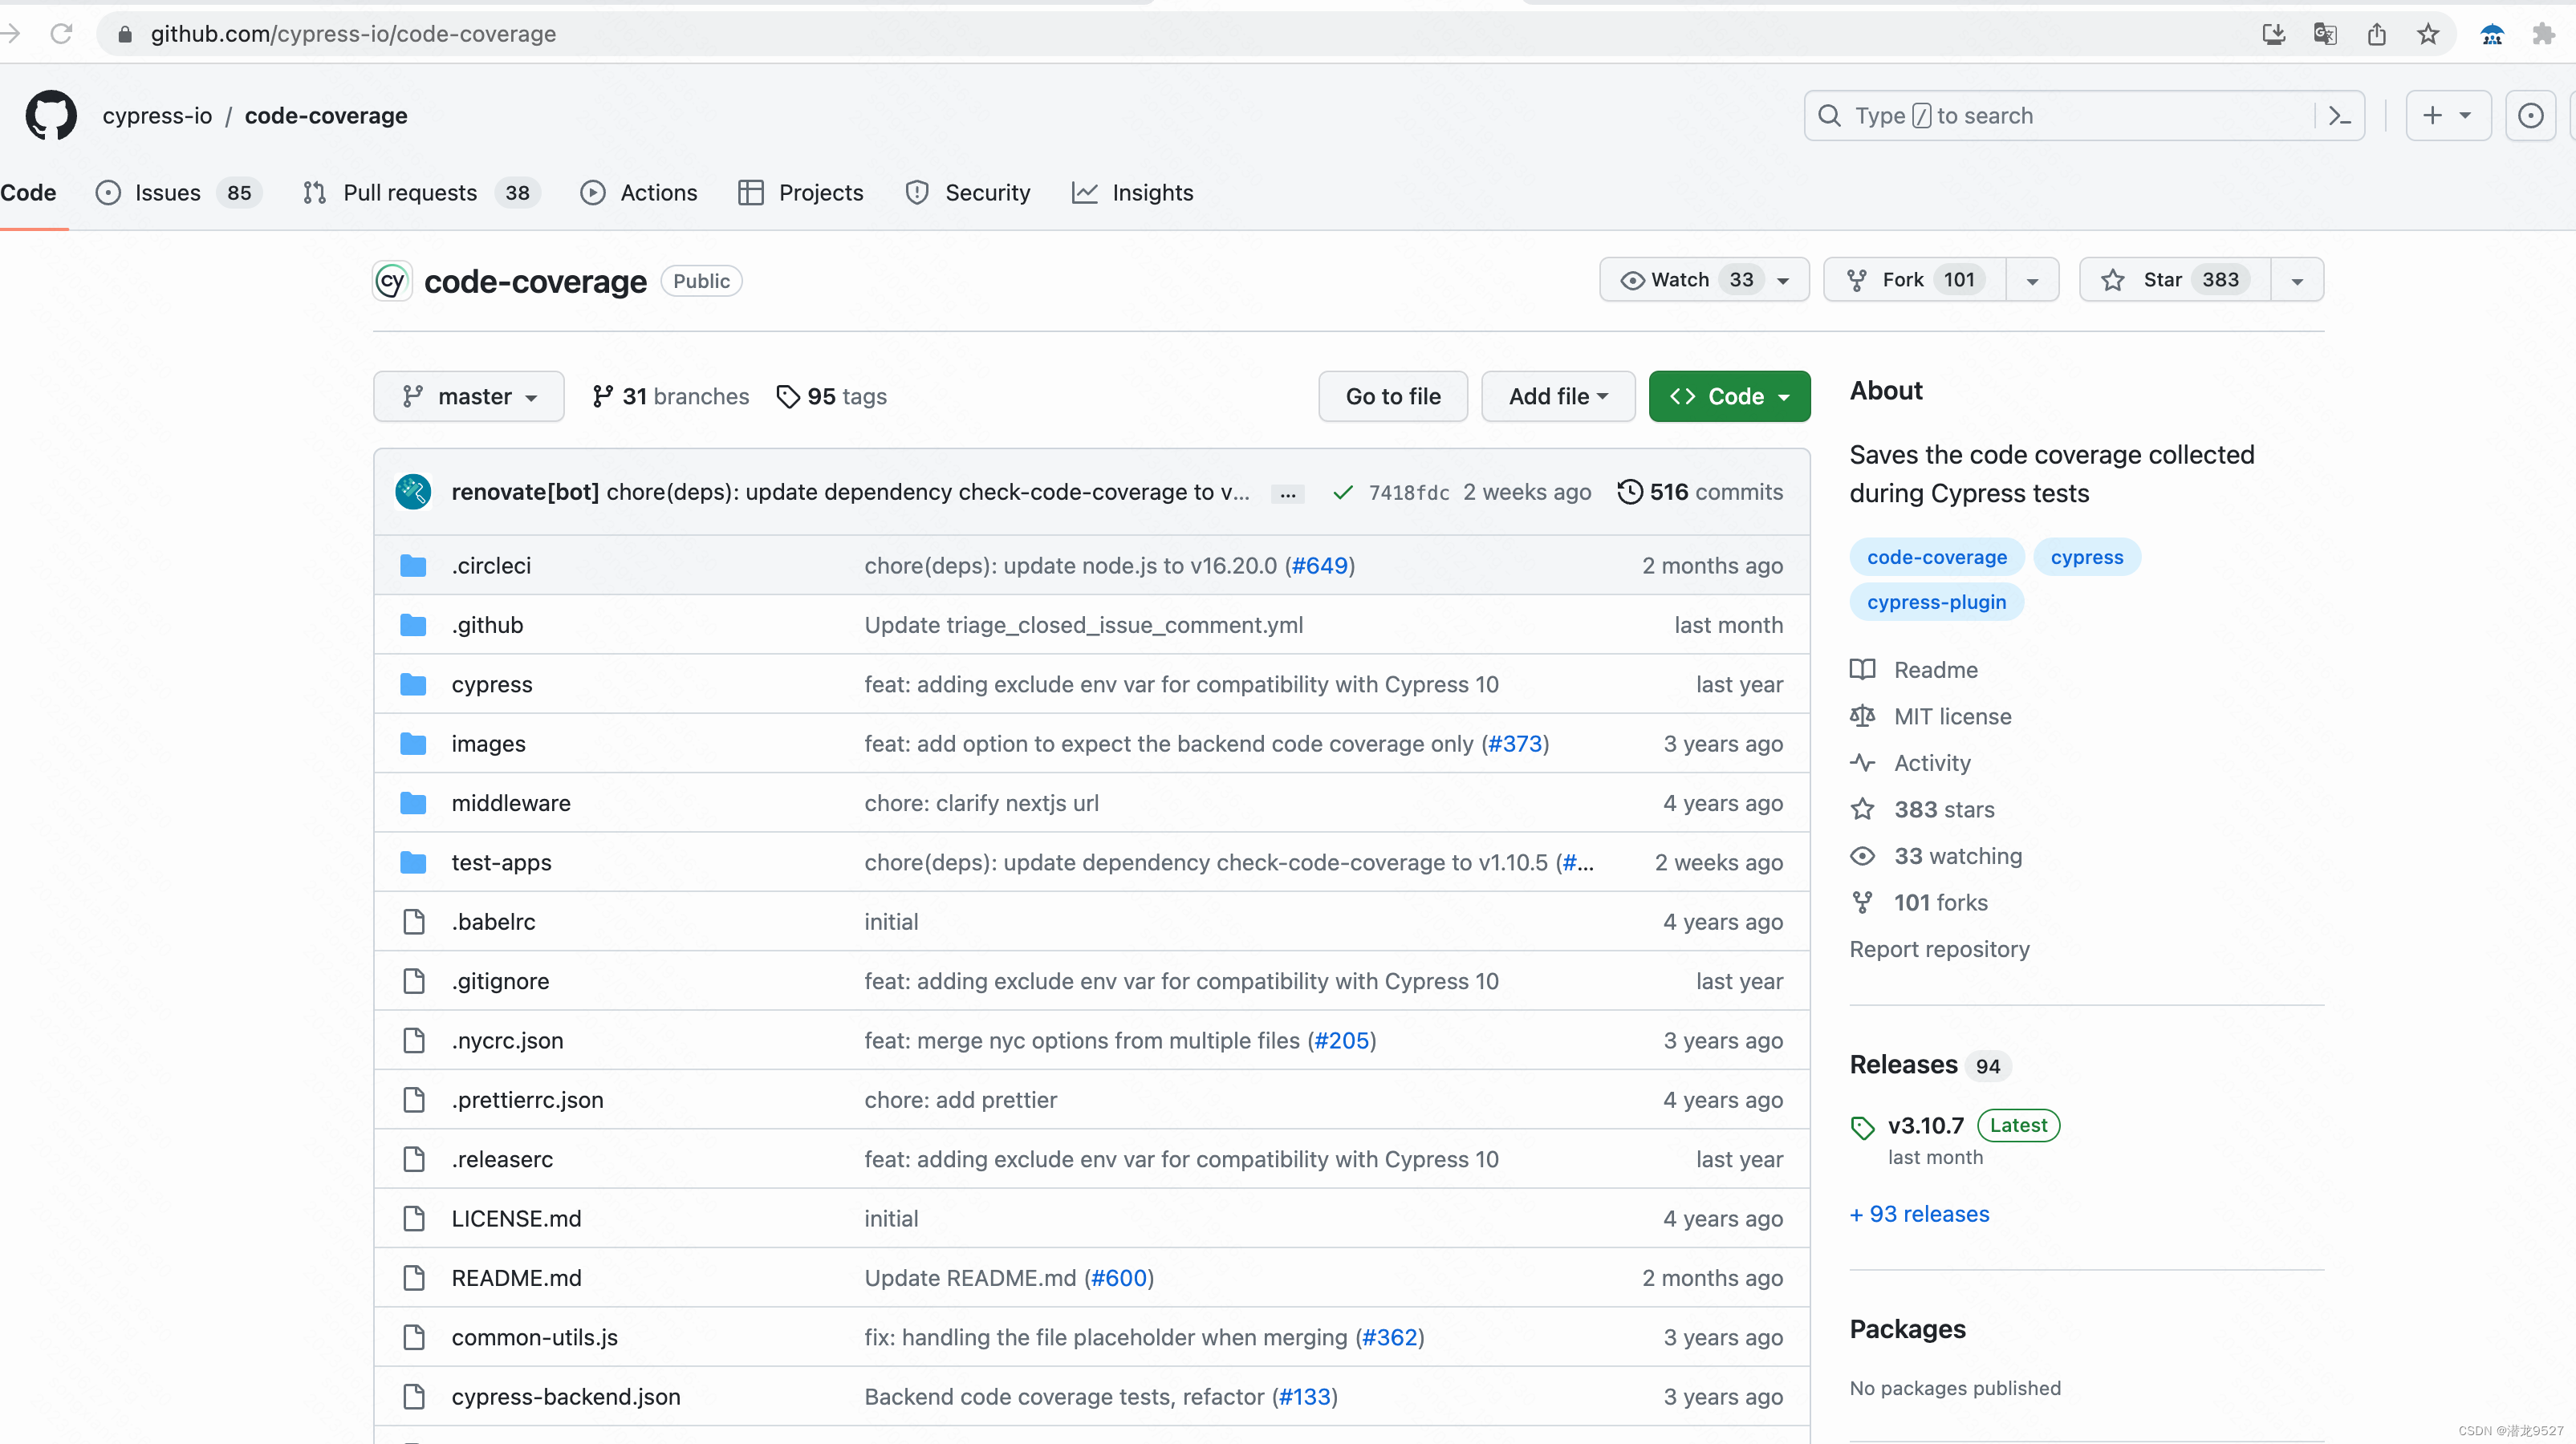Click the GitHub Octocat logo
Viewport: 2576px width, 1444px height.
tap(51, 115)
